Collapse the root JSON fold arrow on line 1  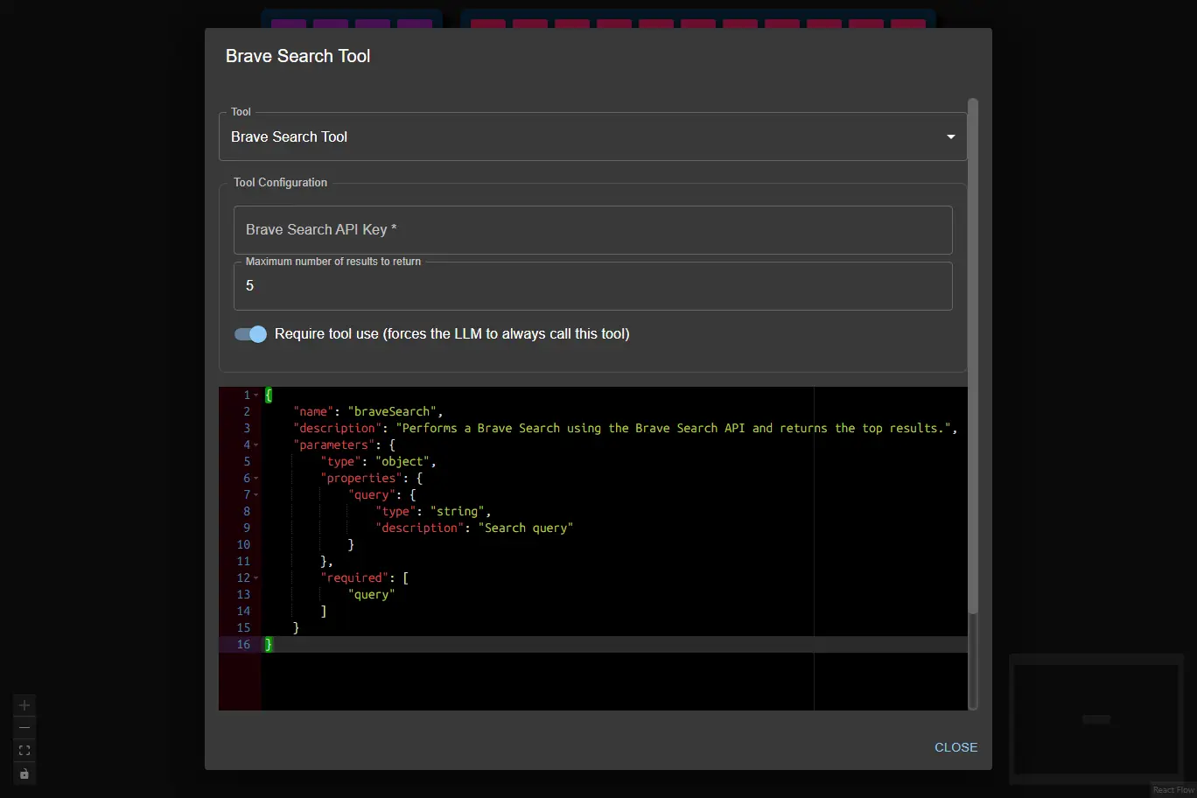click(255, 395)
